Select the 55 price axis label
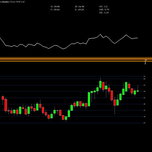 pos(144,85)
